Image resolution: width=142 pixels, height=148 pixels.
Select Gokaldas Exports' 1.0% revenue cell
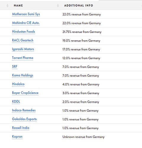tap(80, 119)
